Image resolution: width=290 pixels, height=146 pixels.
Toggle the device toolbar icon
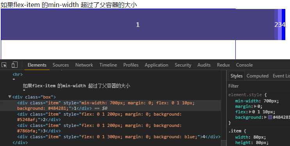click(x=14, y=65)
